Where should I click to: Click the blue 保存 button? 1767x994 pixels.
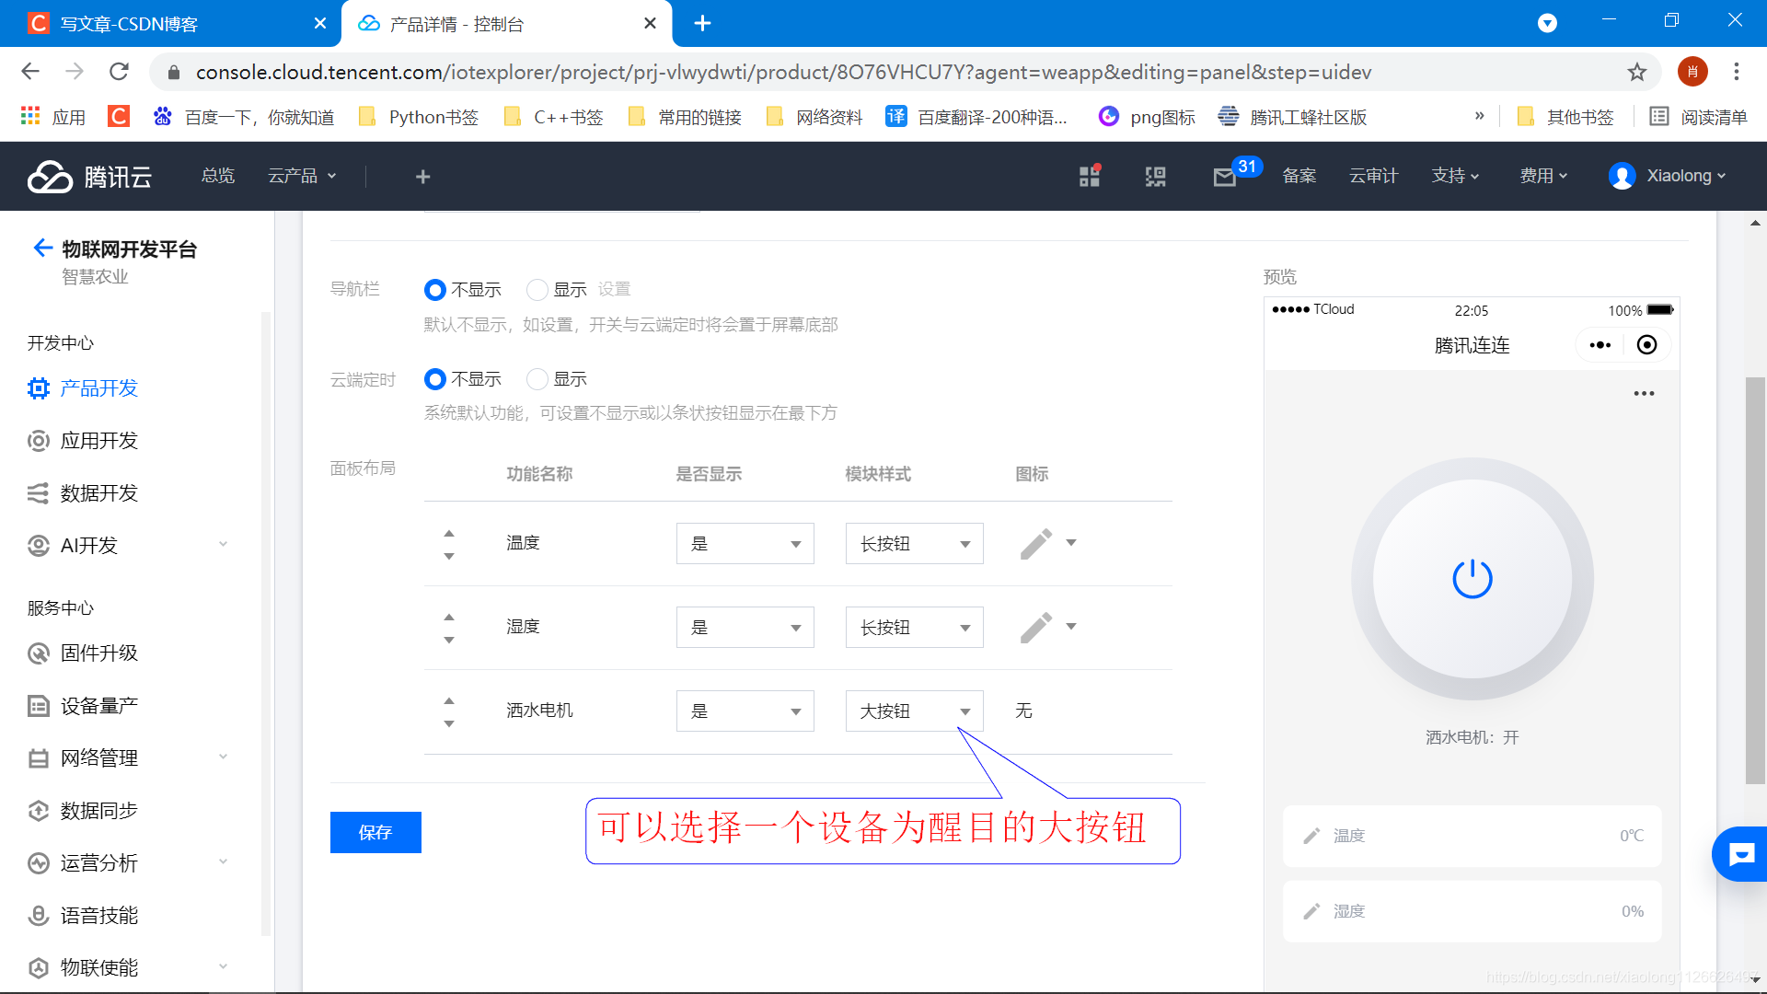[375, 832]
